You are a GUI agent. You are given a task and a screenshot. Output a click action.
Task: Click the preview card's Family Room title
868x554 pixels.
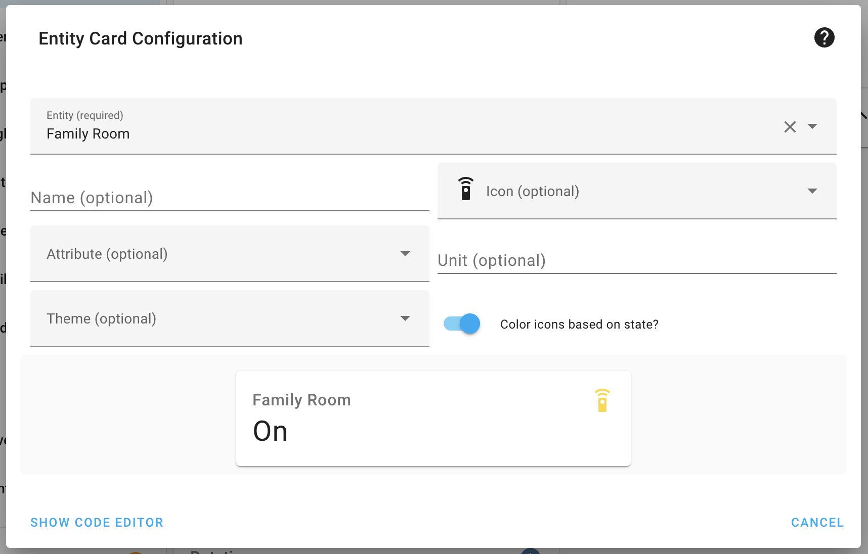pyautogui.click(x=301, y=400)
